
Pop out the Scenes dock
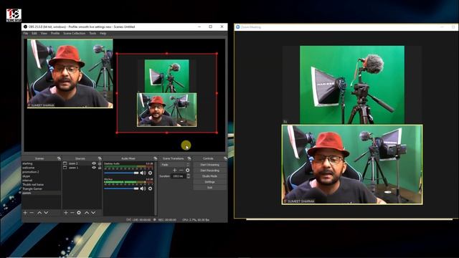click(x=59, y=158)
